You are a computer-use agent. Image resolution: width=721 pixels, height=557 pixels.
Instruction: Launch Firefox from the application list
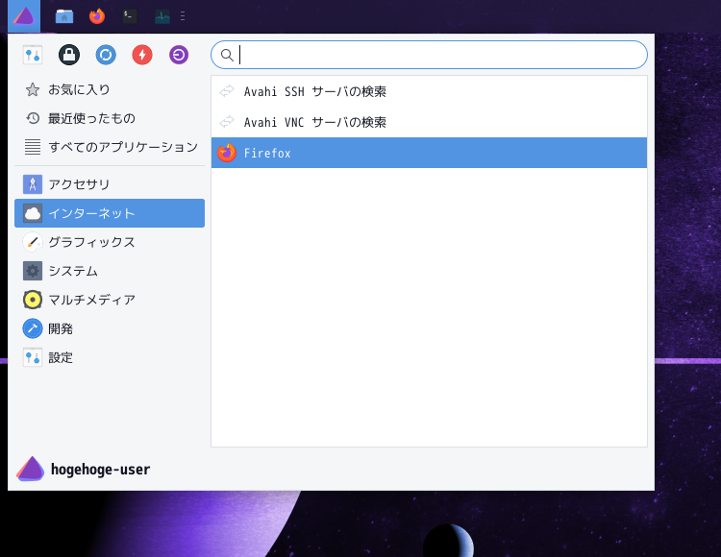(429, 153)
